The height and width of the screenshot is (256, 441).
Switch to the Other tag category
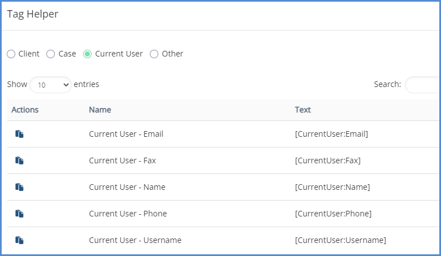pos(154,54)
